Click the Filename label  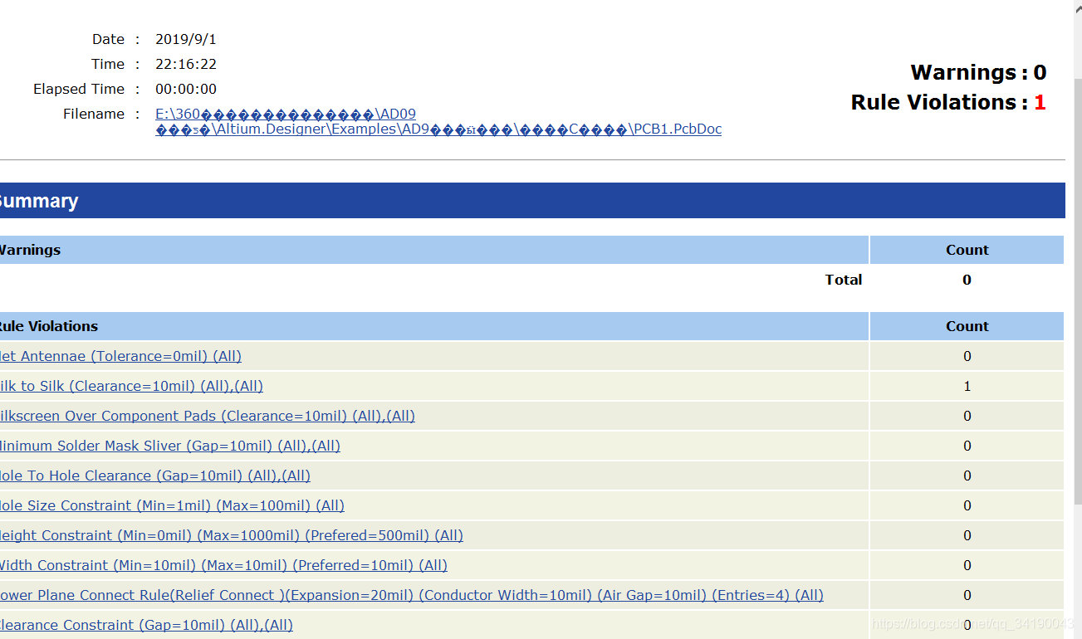coord(94,114)
